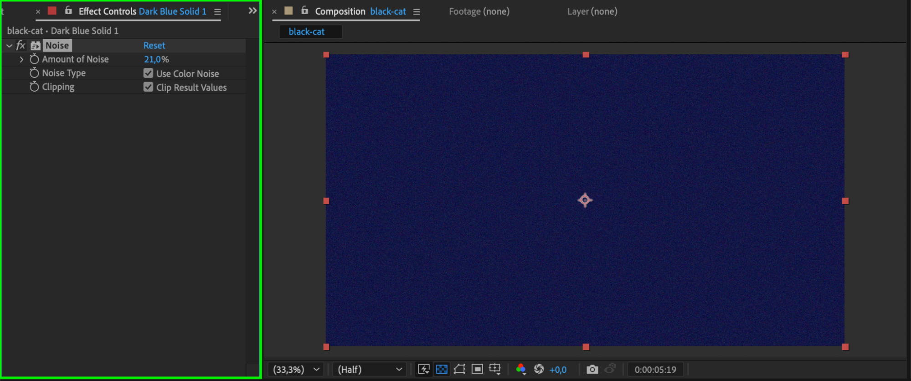Screen dimensions: 911x381
Task: Toggle the transparency grid icon
Action: click(441, 369)
